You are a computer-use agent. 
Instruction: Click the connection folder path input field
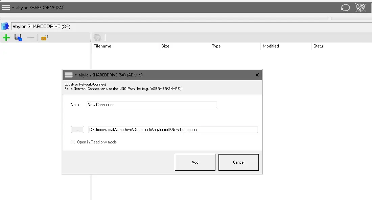pos(173,130)
